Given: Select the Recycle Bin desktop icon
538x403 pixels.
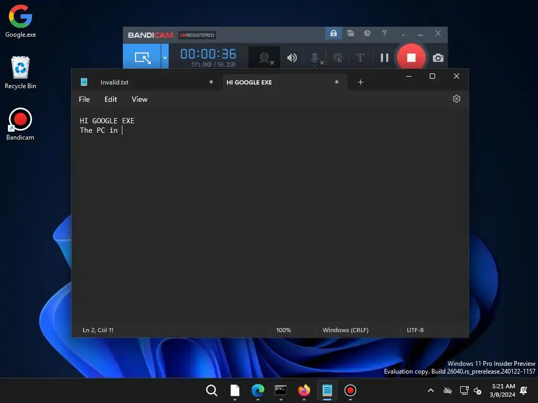Looking at the screenshot, I should (x=20, y=72).
